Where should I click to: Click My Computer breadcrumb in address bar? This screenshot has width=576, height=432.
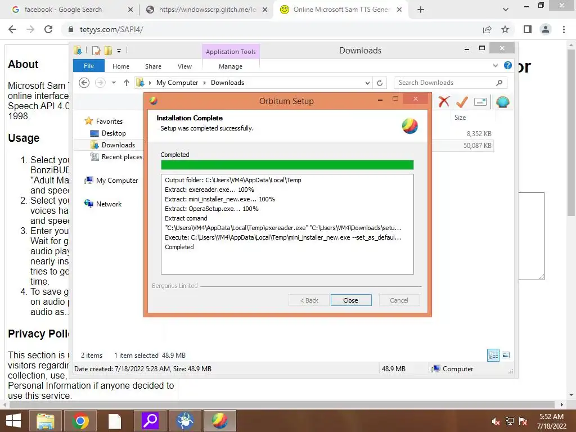177,83
